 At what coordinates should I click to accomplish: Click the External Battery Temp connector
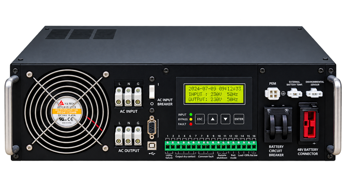pos(295,93)
